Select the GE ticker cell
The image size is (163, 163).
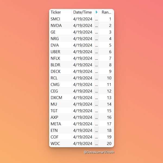coord(60,32)
